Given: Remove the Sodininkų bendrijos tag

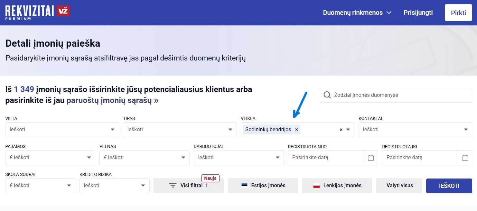Looking at the screenshot, I should point(296,130).
